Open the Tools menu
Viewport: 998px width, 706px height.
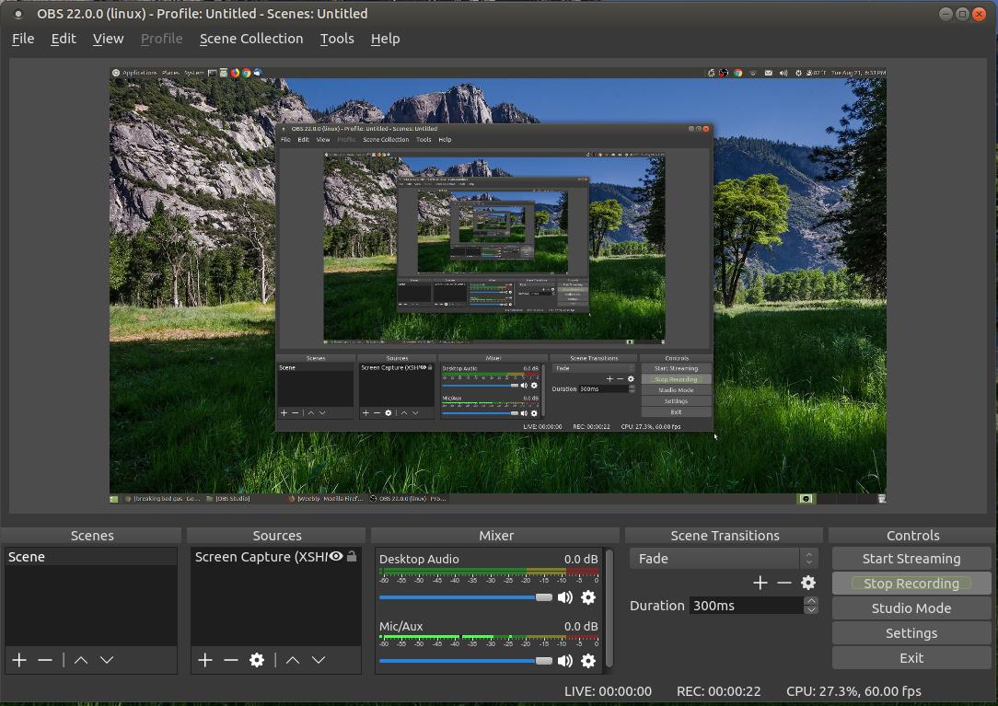[x=337, y=39]
